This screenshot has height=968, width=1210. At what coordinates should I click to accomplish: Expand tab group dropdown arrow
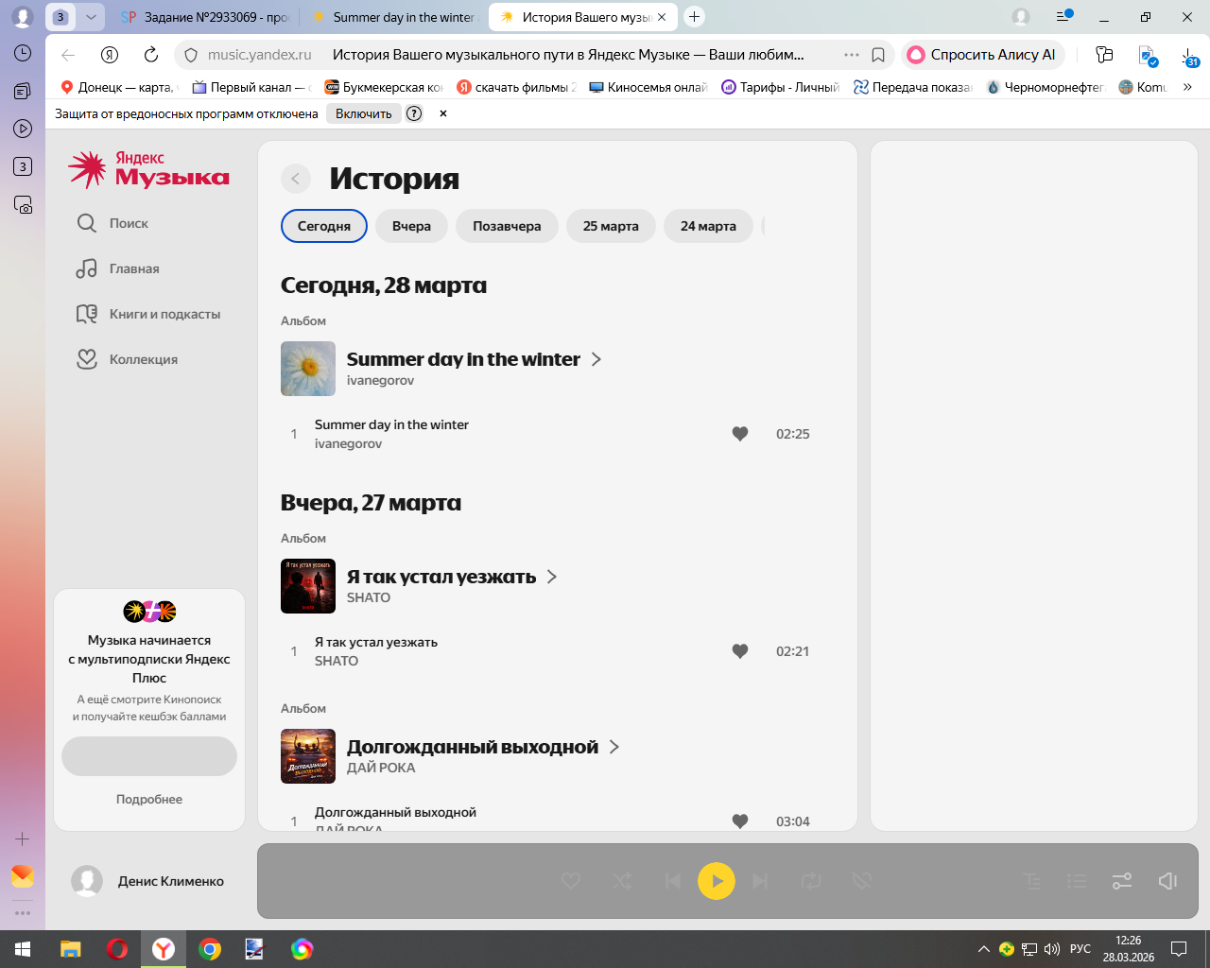pos(91,17)
